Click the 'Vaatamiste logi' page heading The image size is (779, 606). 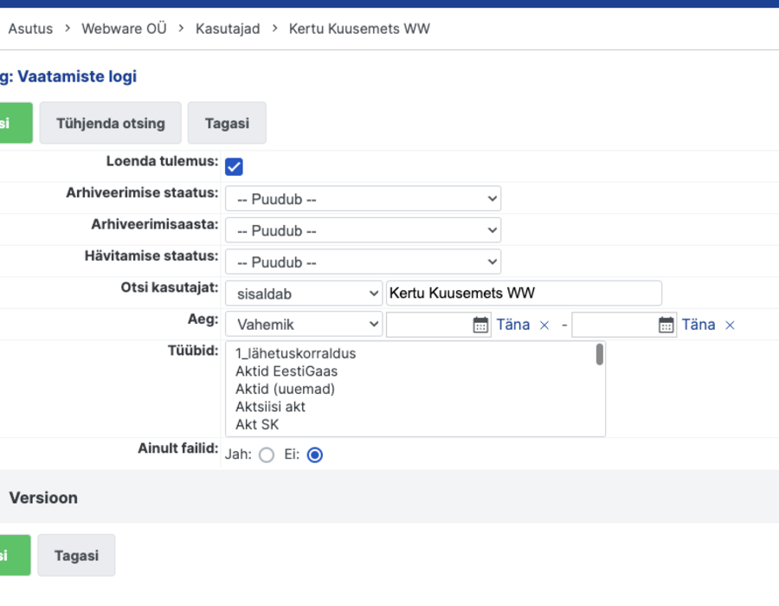tap(77, 76)
